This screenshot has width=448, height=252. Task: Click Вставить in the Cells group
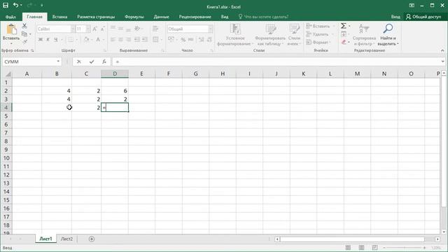click(321, 27)
